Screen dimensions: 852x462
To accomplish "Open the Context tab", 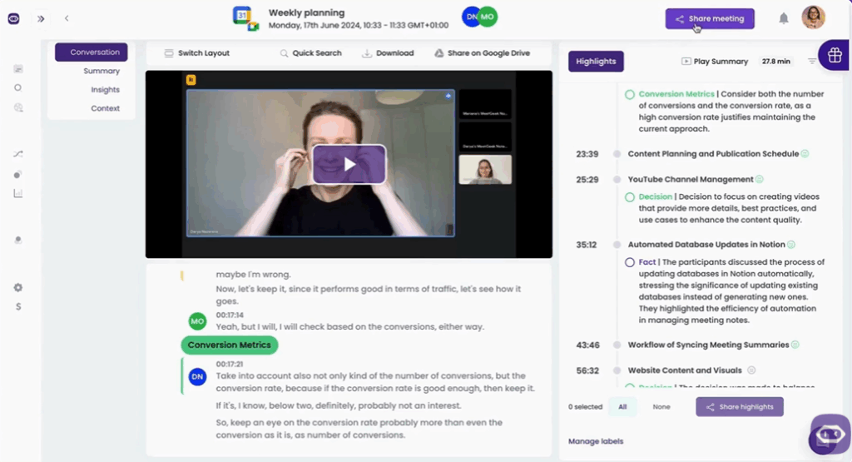I will [105, 108].
